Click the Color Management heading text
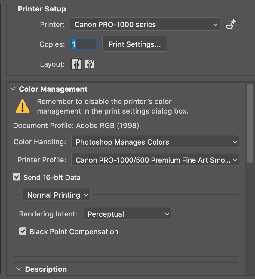Screen dimensions: 255x279 tap(53, 89)
